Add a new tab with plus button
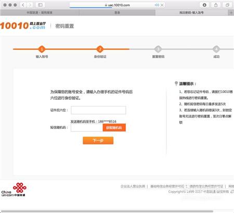 pyautogui.click(x=231, y=12)
